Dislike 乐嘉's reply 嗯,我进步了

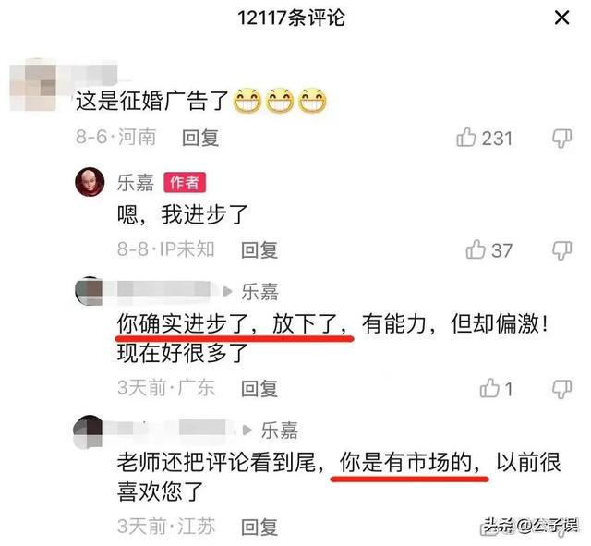tap(562, 250)
